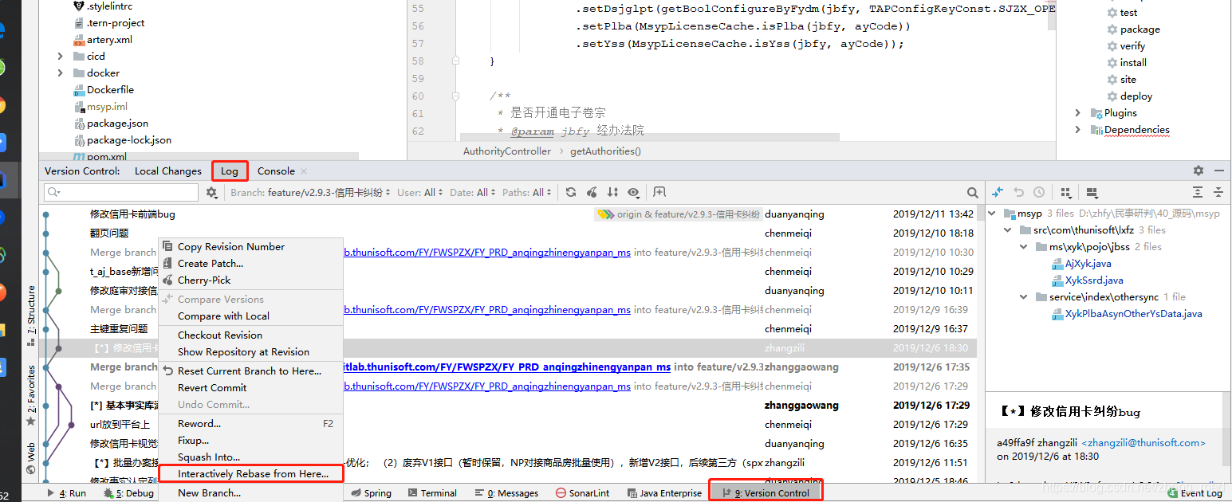Click the Show History clock icon
1232x502 pixels.
tap(1038, 192)
